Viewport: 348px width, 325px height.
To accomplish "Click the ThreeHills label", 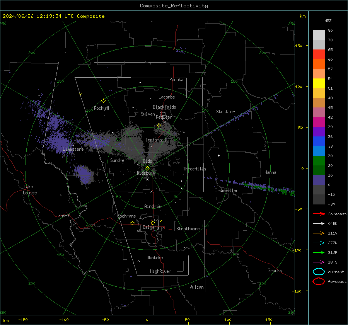I will point(194,169).
